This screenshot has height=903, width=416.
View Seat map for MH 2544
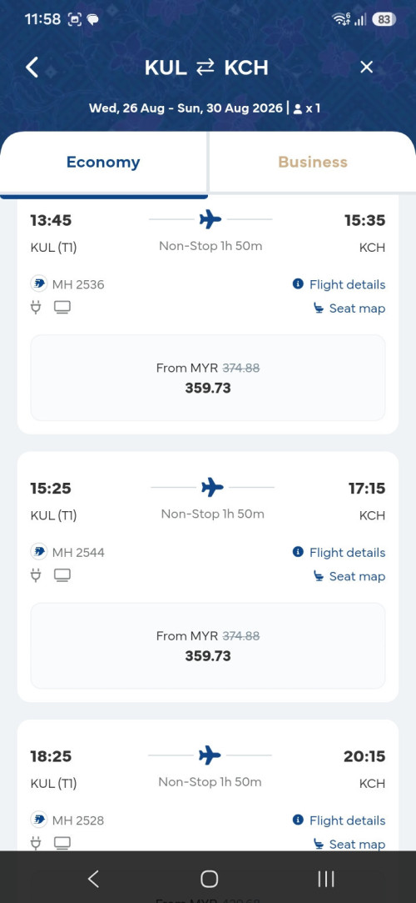click(349, 576)
